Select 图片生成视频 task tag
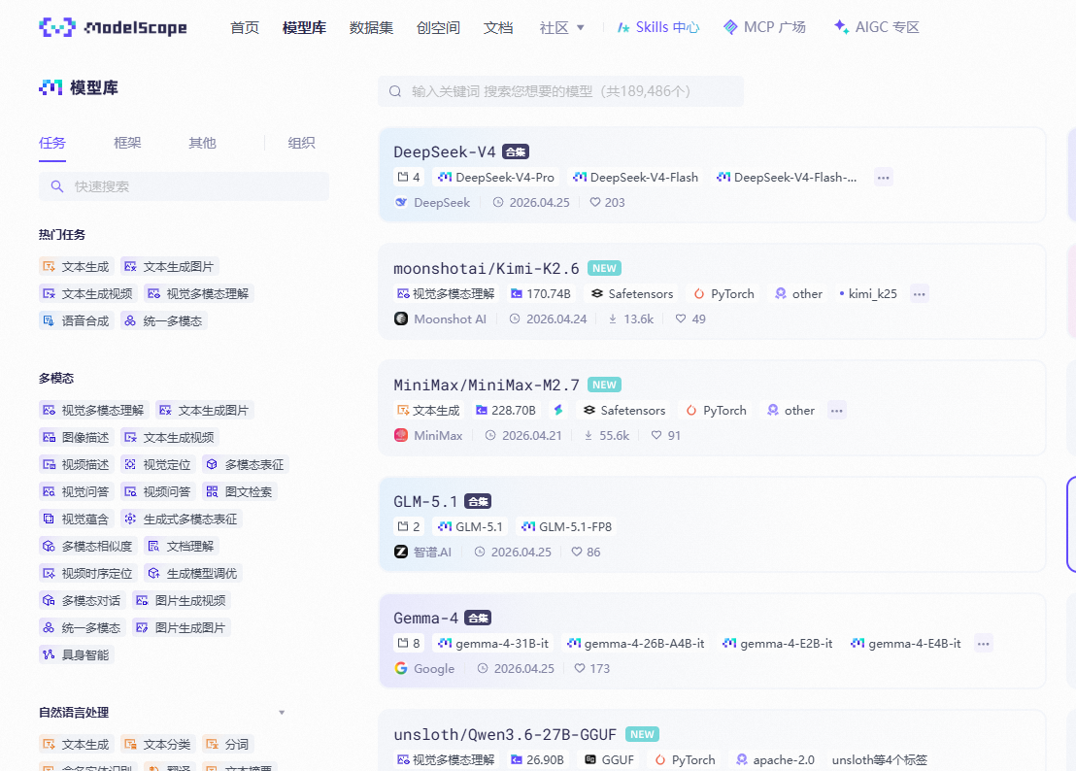Viewport: 1076px width, 771px height. [x=182, y=600]
